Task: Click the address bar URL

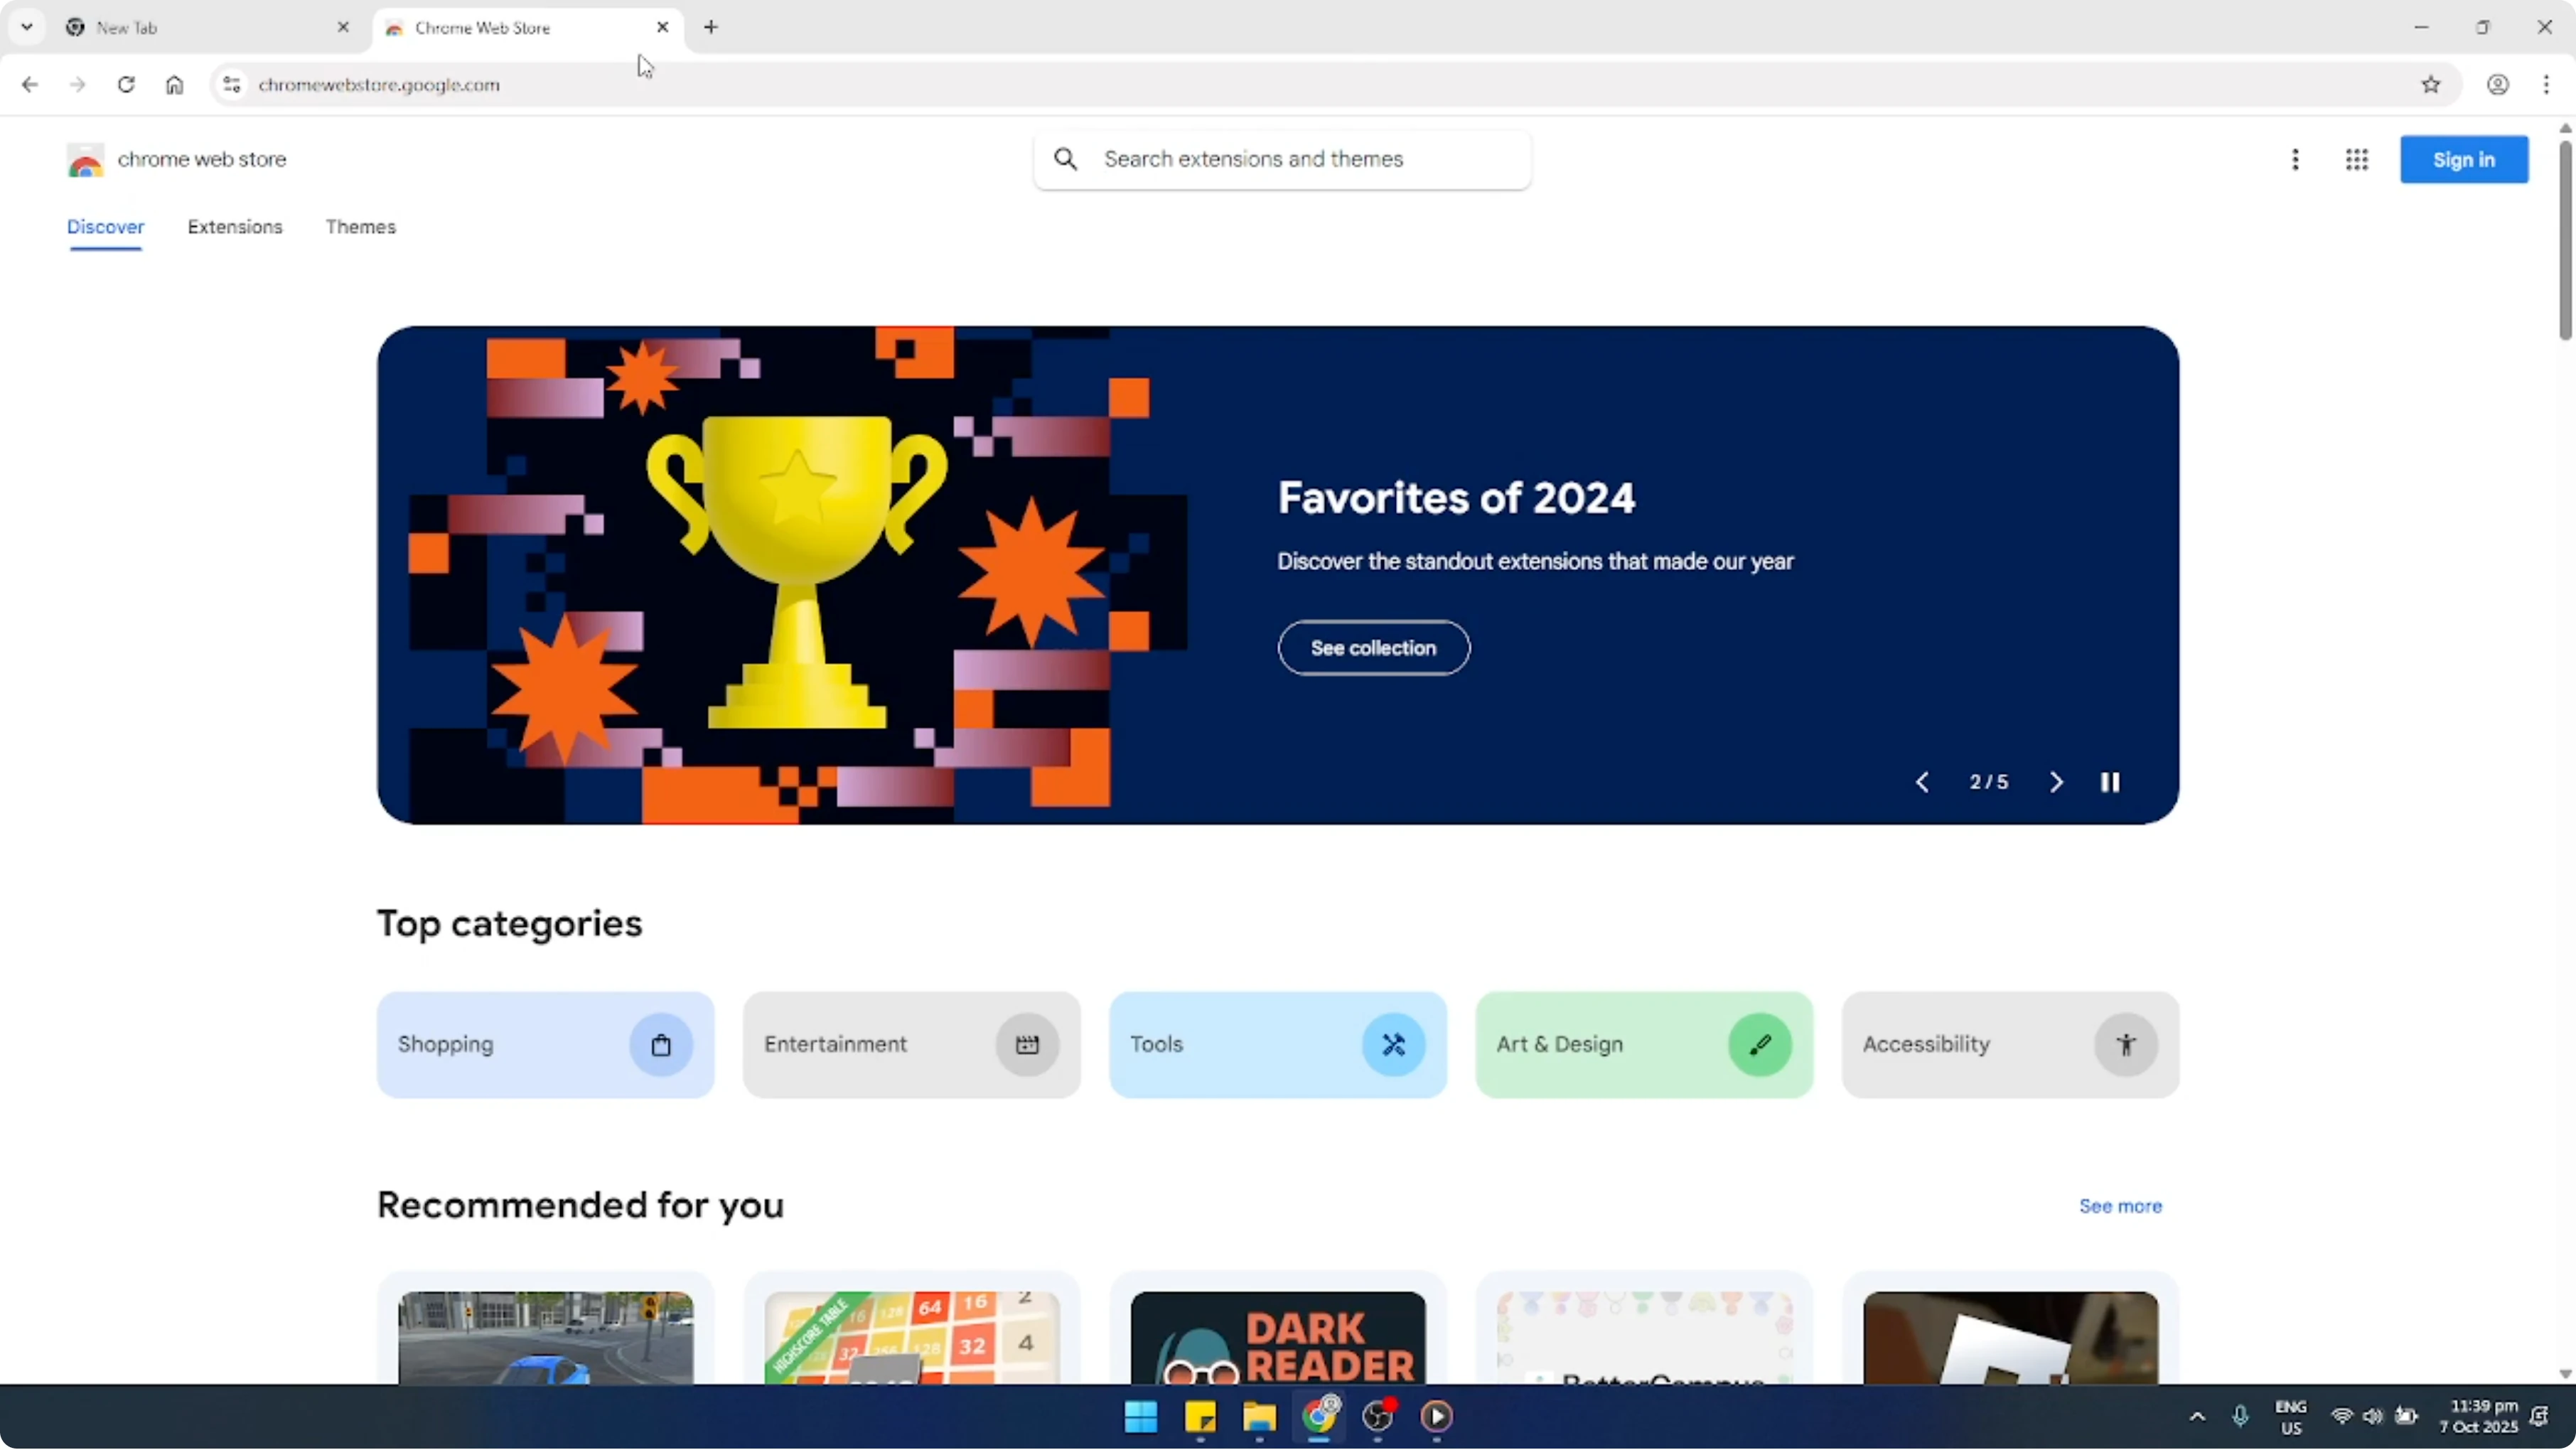Action: pyautogui.click(x=379, y=85)
